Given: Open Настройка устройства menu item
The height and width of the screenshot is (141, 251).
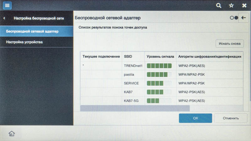Looking at the screenshot, I should tap(37, 42).
